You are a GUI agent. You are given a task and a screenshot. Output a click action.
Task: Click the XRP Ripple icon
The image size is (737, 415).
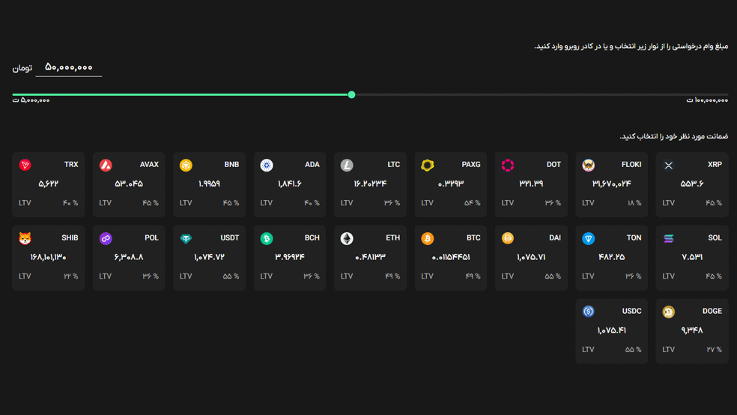pos(669,165)
